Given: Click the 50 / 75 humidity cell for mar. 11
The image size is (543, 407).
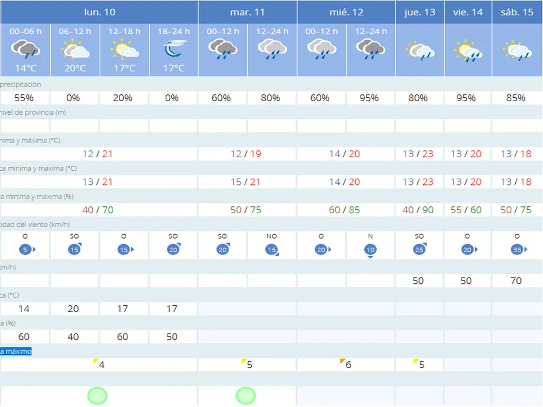Looking at the screenshot, I should (x=247, y=210).
